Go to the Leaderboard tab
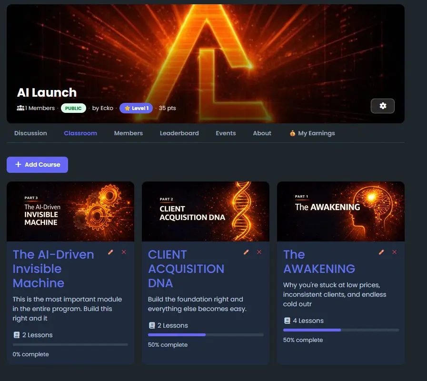Viewport: 427px width, 381px height. click(179, 133)
